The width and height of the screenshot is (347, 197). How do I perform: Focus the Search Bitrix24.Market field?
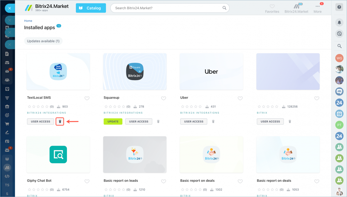[x=170, y=8]
